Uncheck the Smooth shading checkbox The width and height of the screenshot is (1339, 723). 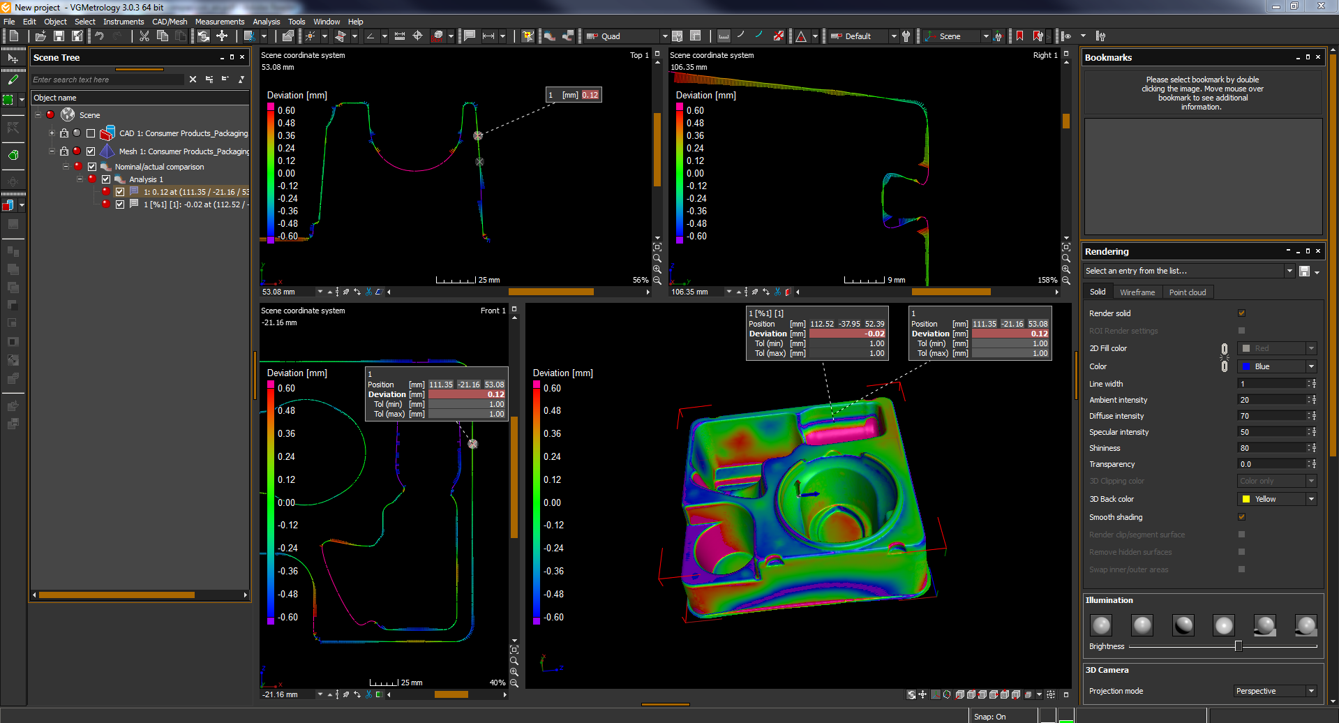click(1241, 517)
